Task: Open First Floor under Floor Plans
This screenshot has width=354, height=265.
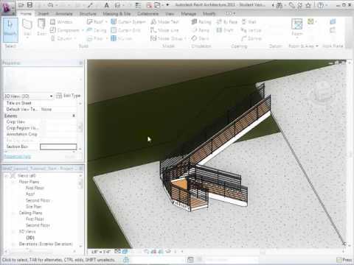Action: pyautogui.click(x=35, y=188)
